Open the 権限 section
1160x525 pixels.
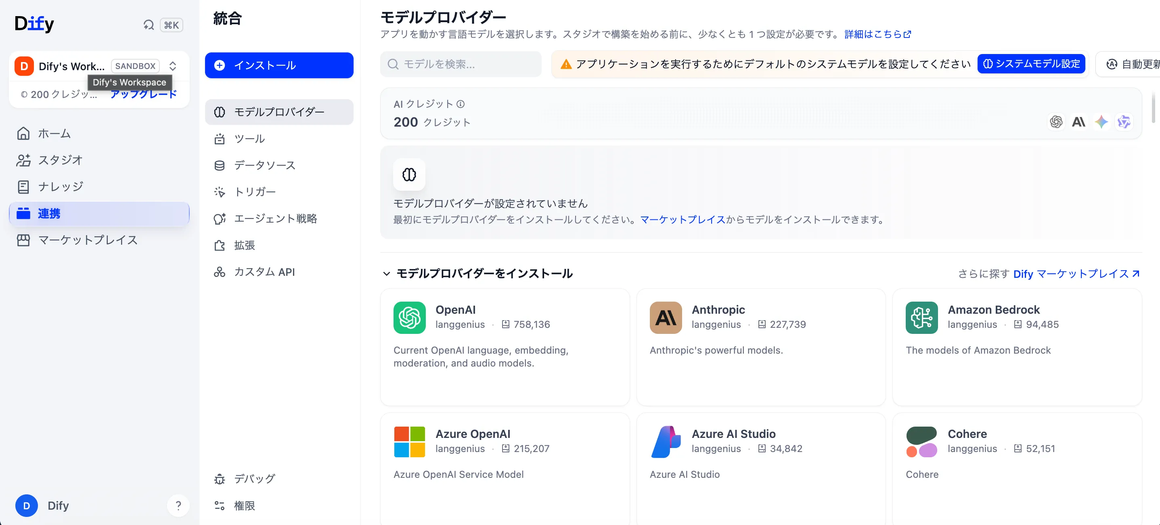(x=279, y=506)
